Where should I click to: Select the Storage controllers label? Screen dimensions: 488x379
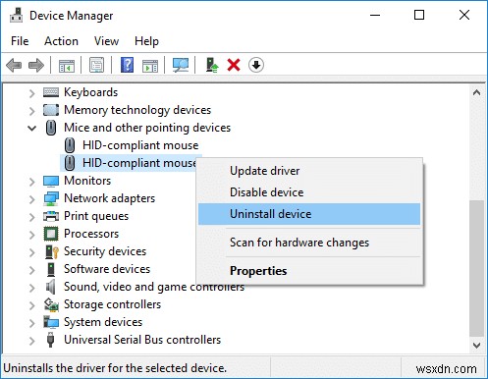pyautogui.click(x=112, y=304)
